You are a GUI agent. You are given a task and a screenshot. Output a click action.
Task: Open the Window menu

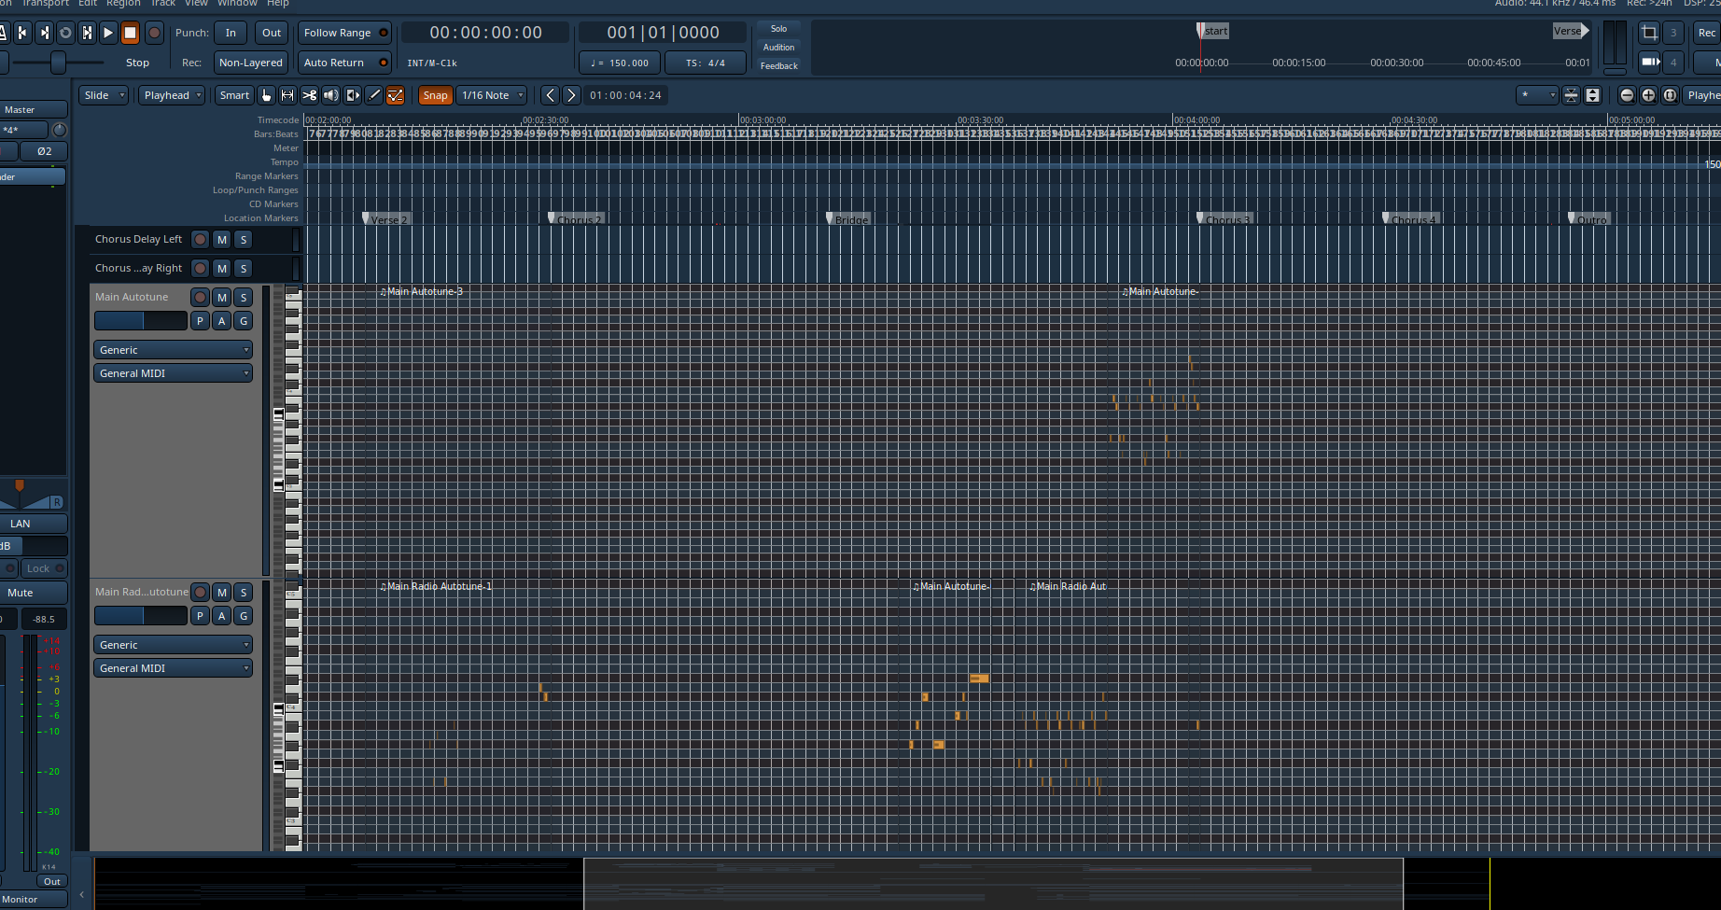[x=237, y=4]
